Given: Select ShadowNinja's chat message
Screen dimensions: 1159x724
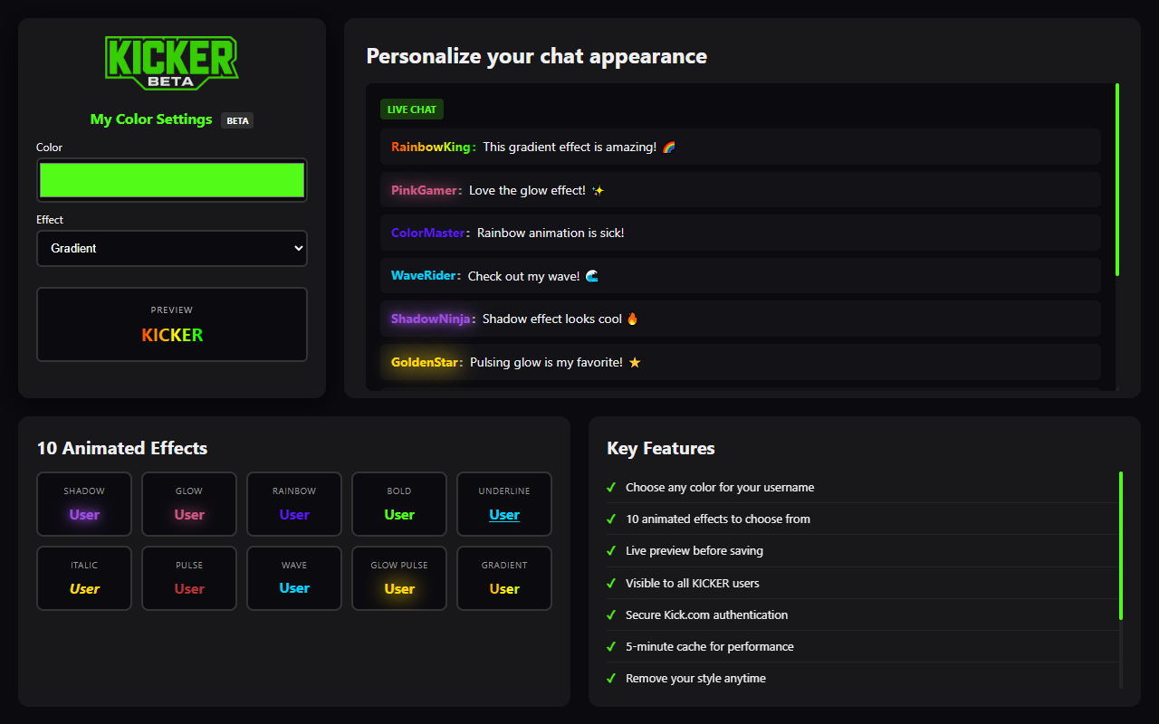Looking at the screenshot, I should [741, 319].
